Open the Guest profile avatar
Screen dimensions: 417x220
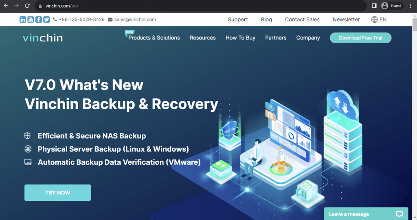pyautogui.click(x=384, y=6)
